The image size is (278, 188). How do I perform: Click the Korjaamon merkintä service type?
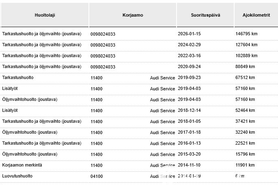(x=22, y=165)
